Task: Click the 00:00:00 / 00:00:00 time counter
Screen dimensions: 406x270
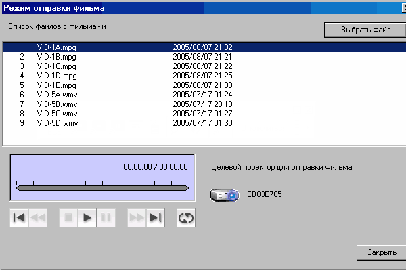Action: point(156,167)
